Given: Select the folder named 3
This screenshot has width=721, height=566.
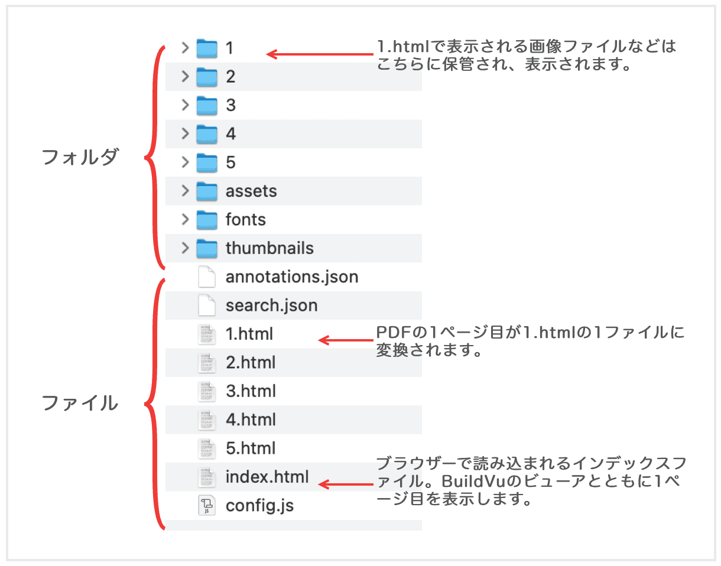Looking at the screenshot, I should coord(230,105).
